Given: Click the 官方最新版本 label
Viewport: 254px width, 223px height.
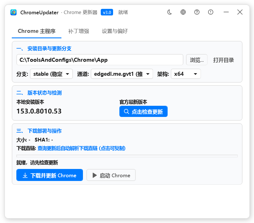Looking at the screenshot, I should click(x=133, y=102).
